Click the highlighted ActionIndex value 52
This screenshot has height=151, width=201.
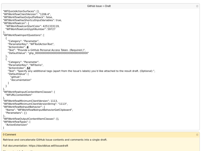click(x=28, y=68)
